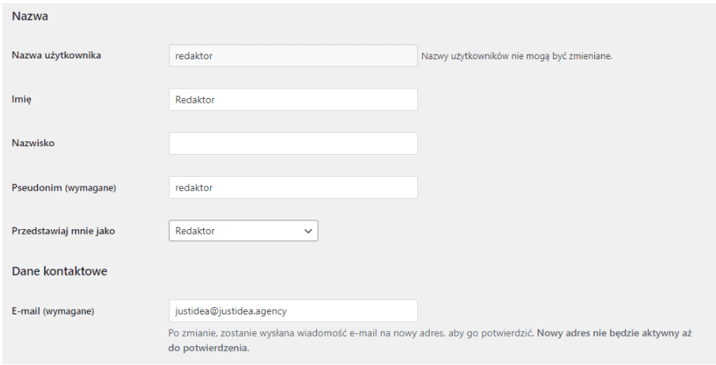Click the chevron arrow of the Redaktor select
The width and height of the screenshot is (716, 365).
[307, 231]
